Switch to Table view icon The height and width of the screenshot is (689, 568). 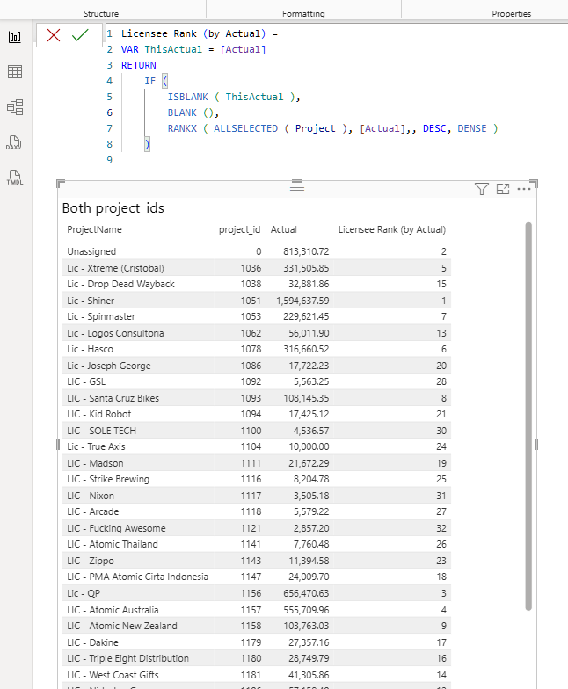pyautogui.click(x=14, y=72)
